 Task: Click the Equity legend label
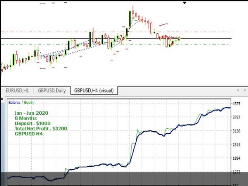point(29,102)
